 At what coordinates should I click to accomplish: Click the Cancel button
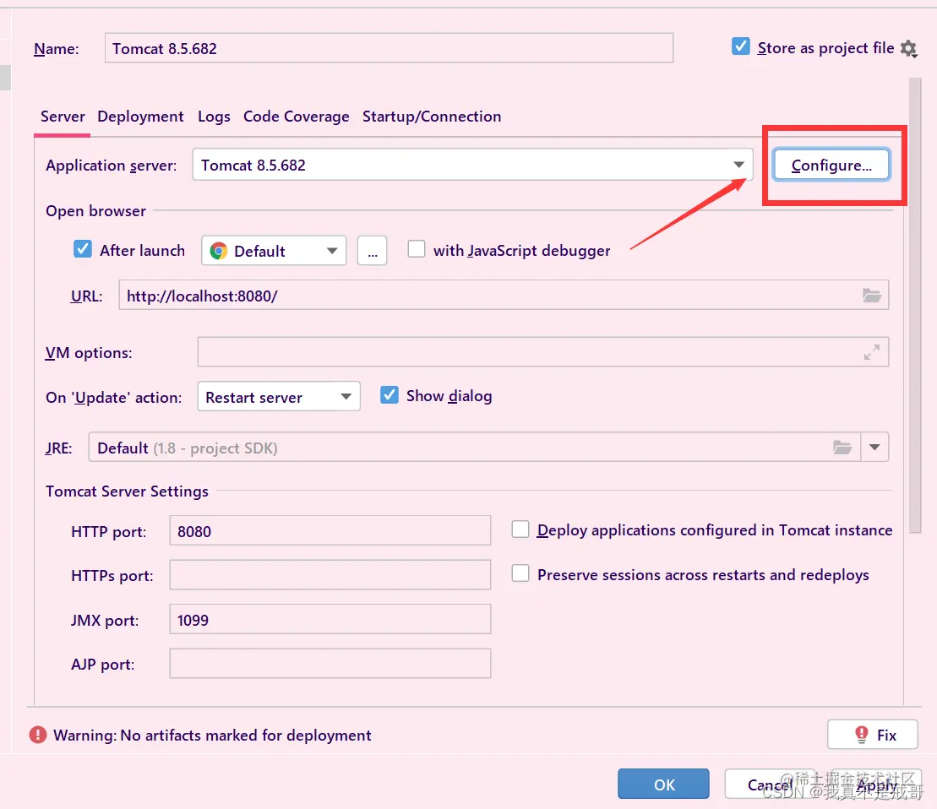(x=770, y=784)
